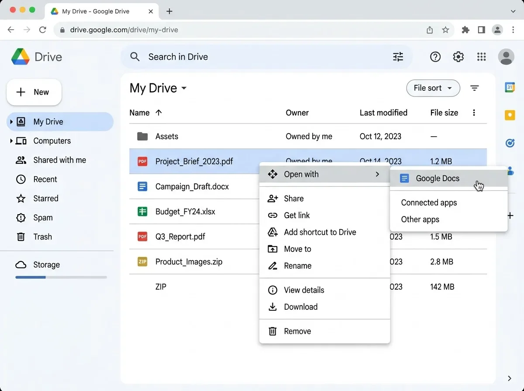Screen dimensions: 524x391
Task: Choose Remove in the context menu
Action: 324,331
